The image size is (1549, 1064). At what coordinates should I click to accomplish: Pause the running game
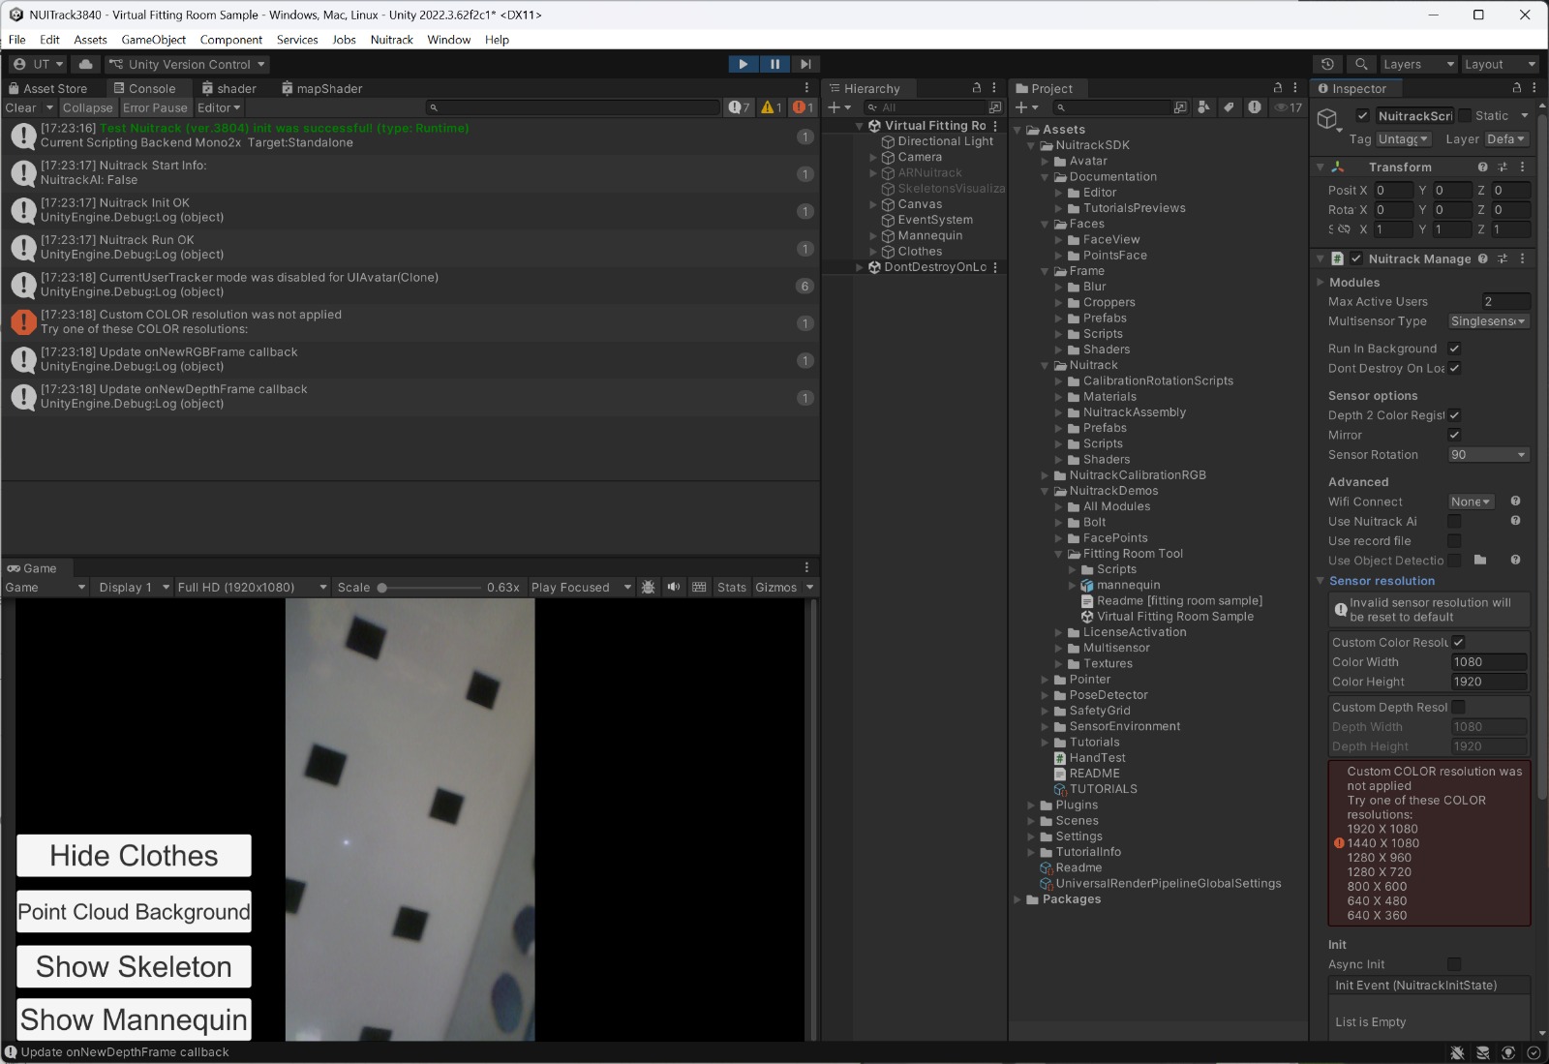(x=774, y=64)
